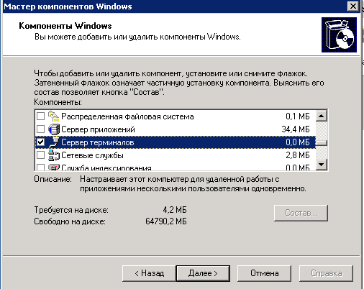Click the Windows components box and CD icon
Image resolution: width=364 pixels, height=289 pixels.
(x=339, y=35)
